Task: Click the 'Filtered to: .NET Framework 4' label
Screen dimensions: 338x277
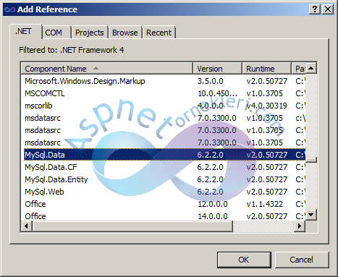Action: (x=72, y=50)
